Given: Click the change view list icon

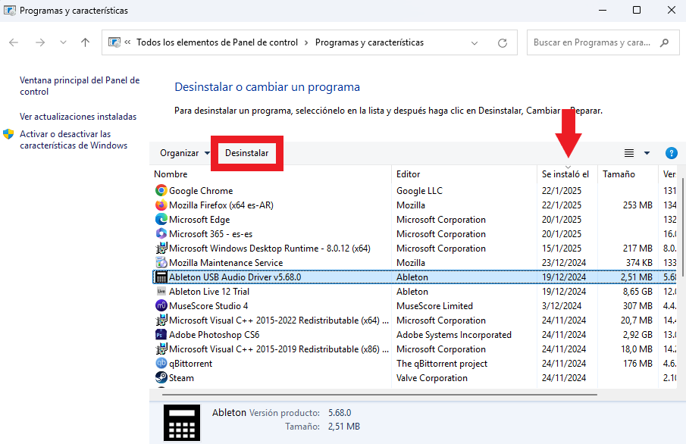Looking at the screenshot, I should (628, 153).
